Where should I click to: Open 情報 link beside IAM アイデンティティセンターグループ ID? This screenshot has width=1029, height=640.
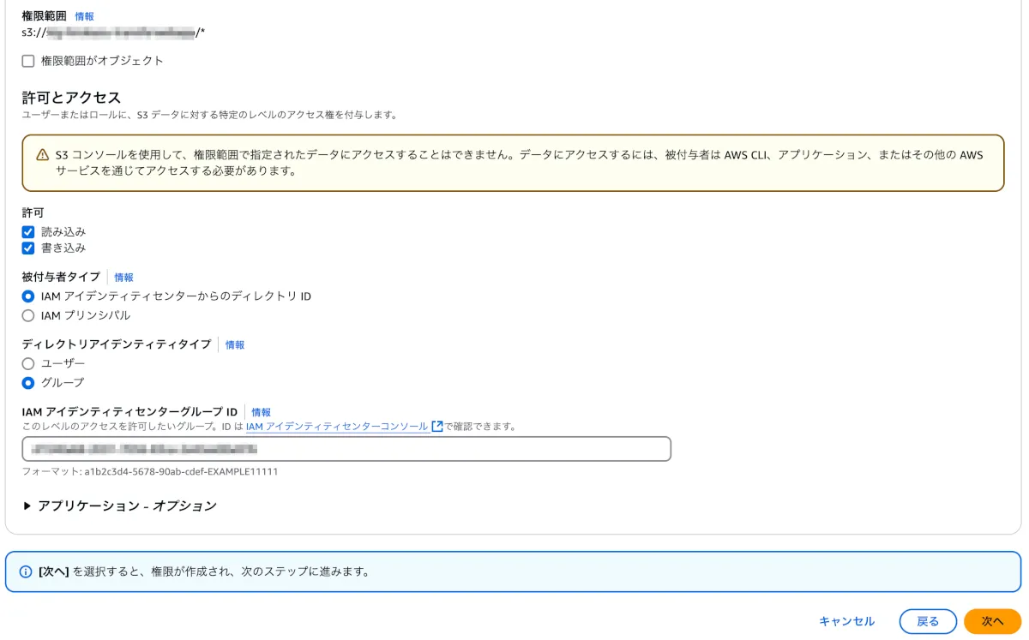(262, 412)
